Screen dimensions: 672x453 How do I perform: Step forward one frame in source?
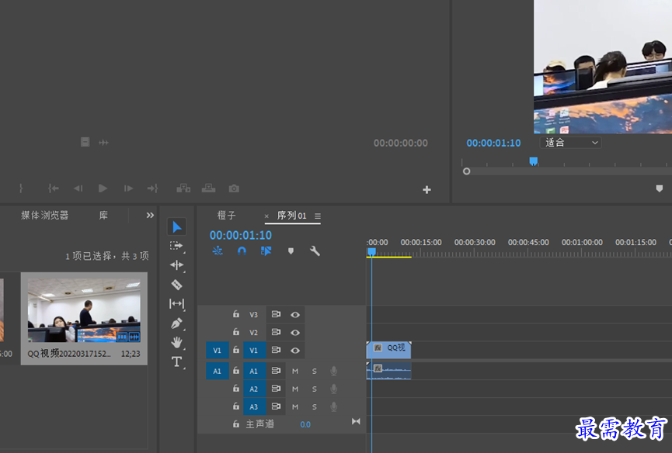[x=128, y=188]
